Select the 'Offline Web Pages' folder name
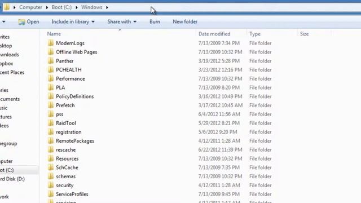Screen dimensions: 361x203 [x=77, y=52]
